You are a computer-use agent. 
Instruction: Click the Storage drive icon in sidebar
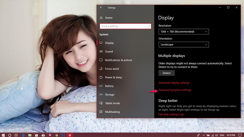[x=101, y=94]
